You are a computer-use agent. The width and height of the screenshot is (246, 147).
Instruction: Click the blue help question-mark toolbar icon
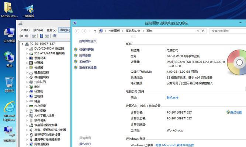click(41, 36)
